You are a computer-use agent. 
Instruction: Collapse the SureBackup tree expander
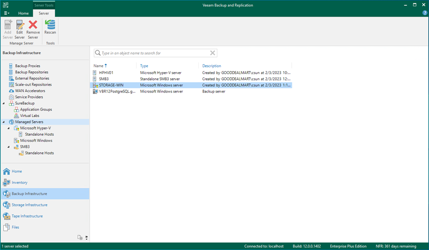3,103
